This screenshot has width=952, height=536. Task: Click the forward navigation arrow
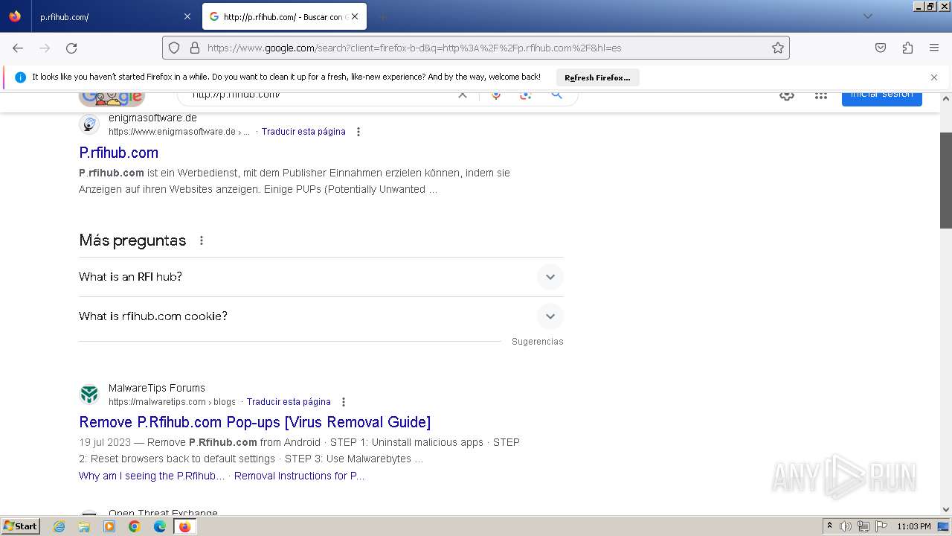[x=45, y=48]
